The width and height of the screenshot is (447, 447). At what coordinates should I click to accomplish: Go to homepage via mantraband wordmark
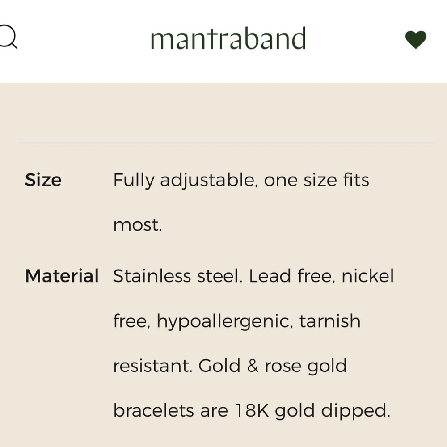(x=228, y=38)
